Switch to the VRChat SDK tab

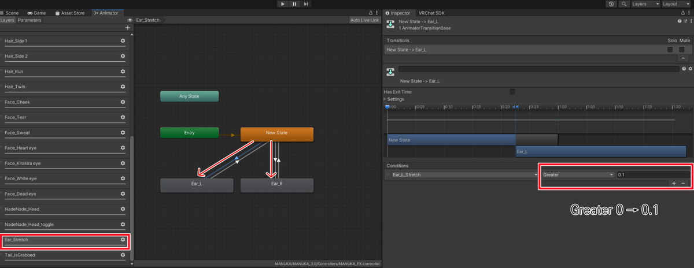(432, 12)
